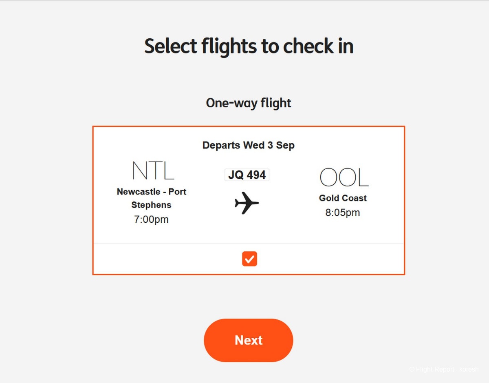Image resolution: width=489 pixels, height=383 pixels.
Task: Click the word flight in One-way flight
Action: tap(275, 103)
